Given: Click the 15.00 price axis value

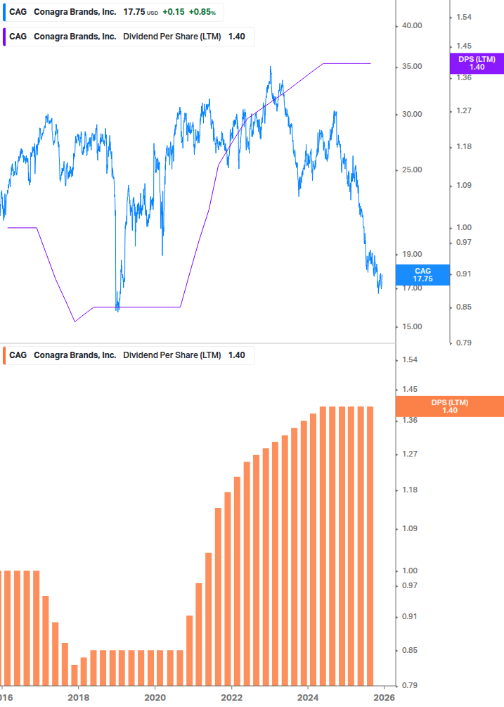Looking at the screenshot, I should [x=412, y=326].
